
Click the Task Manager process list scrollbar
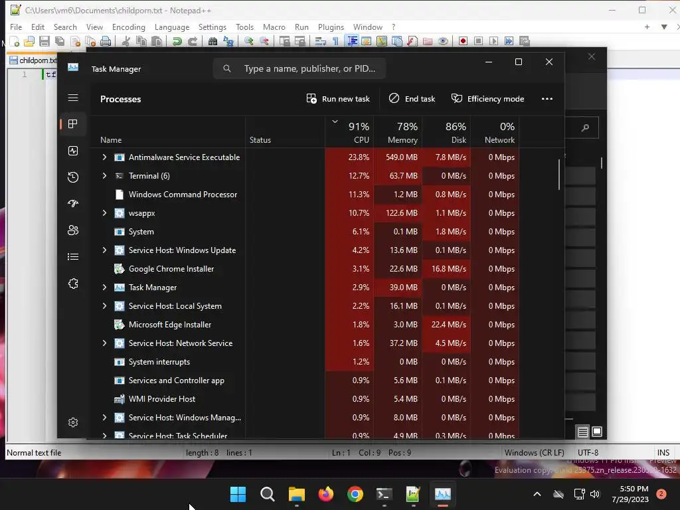click(x=559, y=175)
